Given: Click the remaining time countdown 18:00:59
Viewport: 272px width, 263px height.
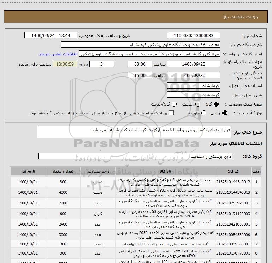Looking at the screenshot, I should pyautogui.click(x=65, y=64).
